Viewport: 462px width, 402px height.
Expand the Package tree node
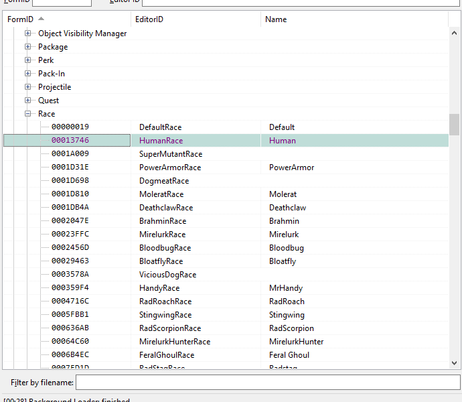point(28,47)
